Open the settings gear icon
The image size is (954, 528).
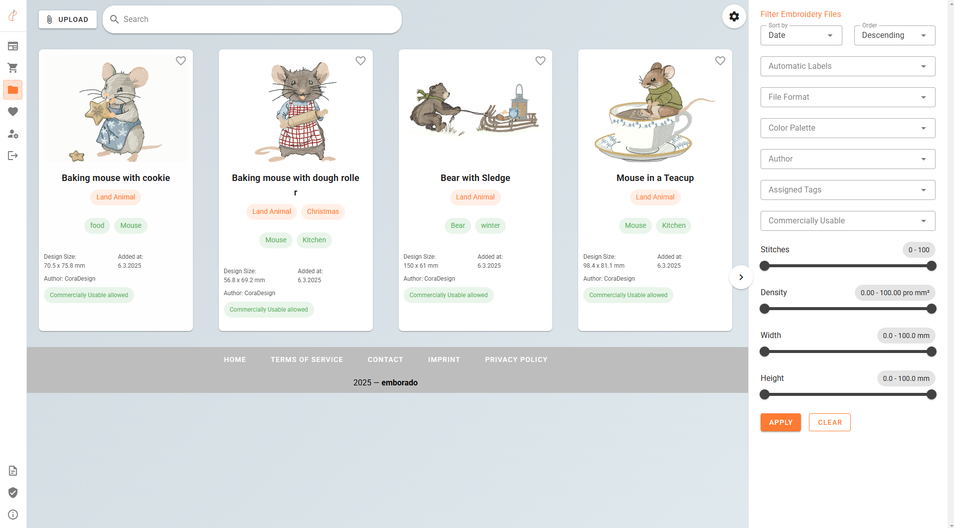pos(734,16)
